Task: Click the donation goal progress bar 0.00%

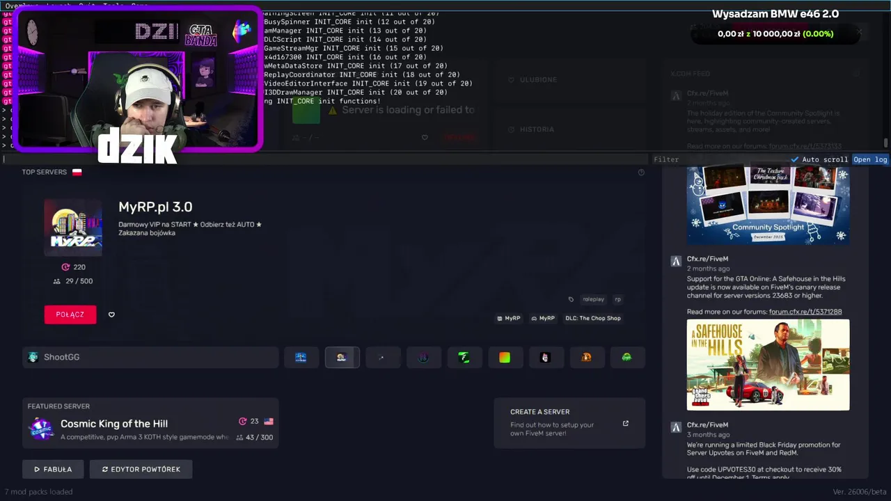Action: point(775,33)
